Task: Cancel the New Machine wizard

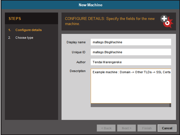Action: tap(167, 128)
